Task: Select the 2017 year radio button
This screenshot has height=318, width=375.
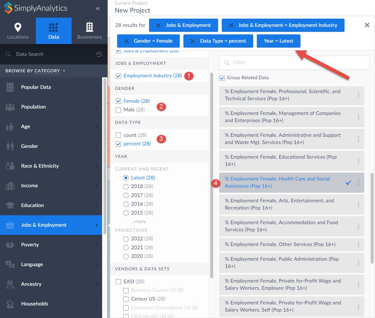Action: click(126, 195)
